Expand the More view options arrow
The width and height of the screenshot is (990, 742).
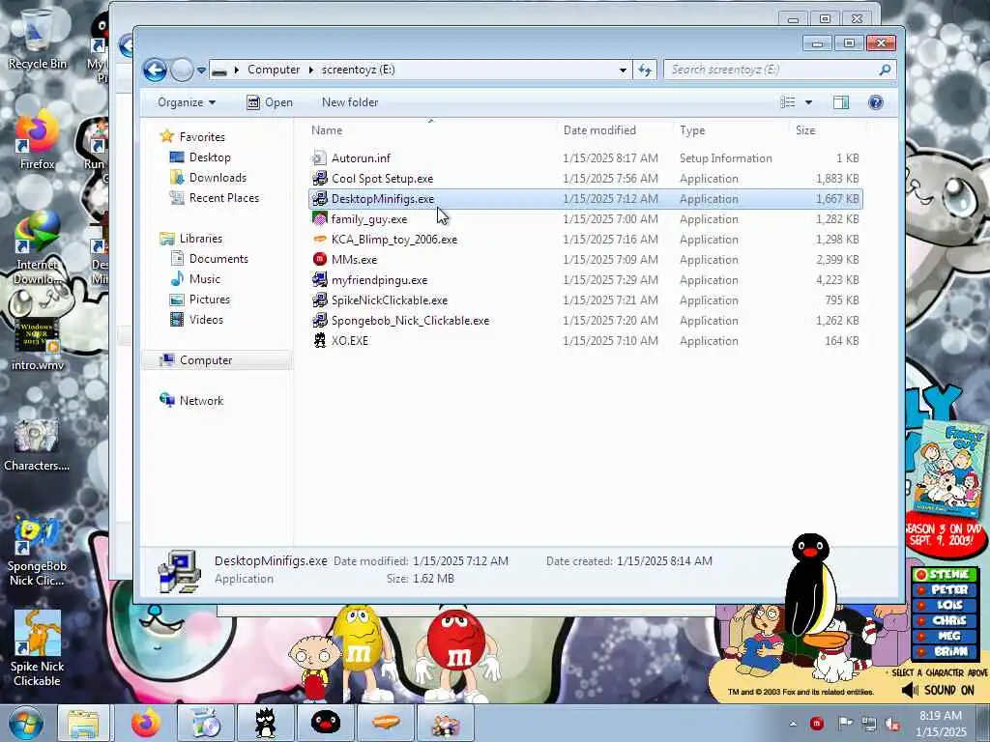[x=808, y=102]
